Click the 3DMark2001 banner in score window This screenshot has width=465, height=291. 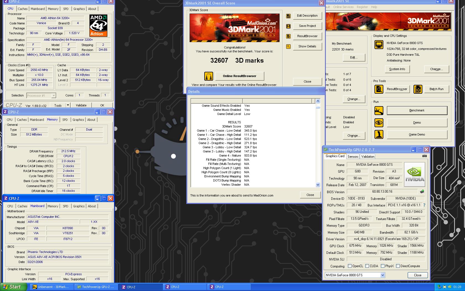[x=234, y=28]
